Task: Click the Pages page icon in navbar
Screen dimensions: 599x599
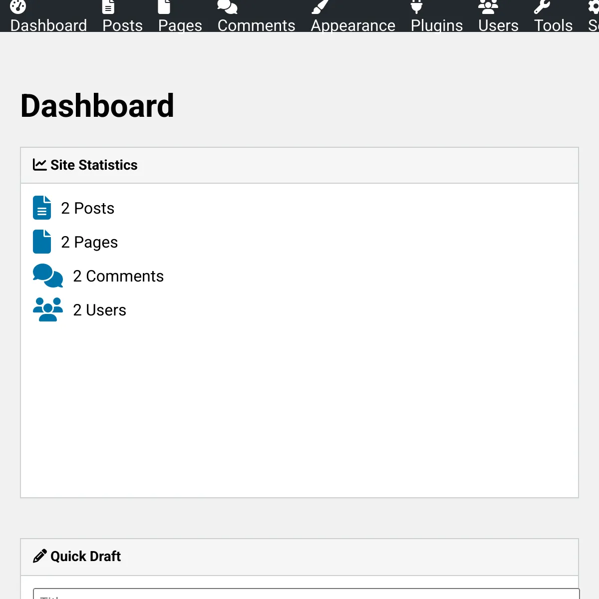Action: coord(163,7)
